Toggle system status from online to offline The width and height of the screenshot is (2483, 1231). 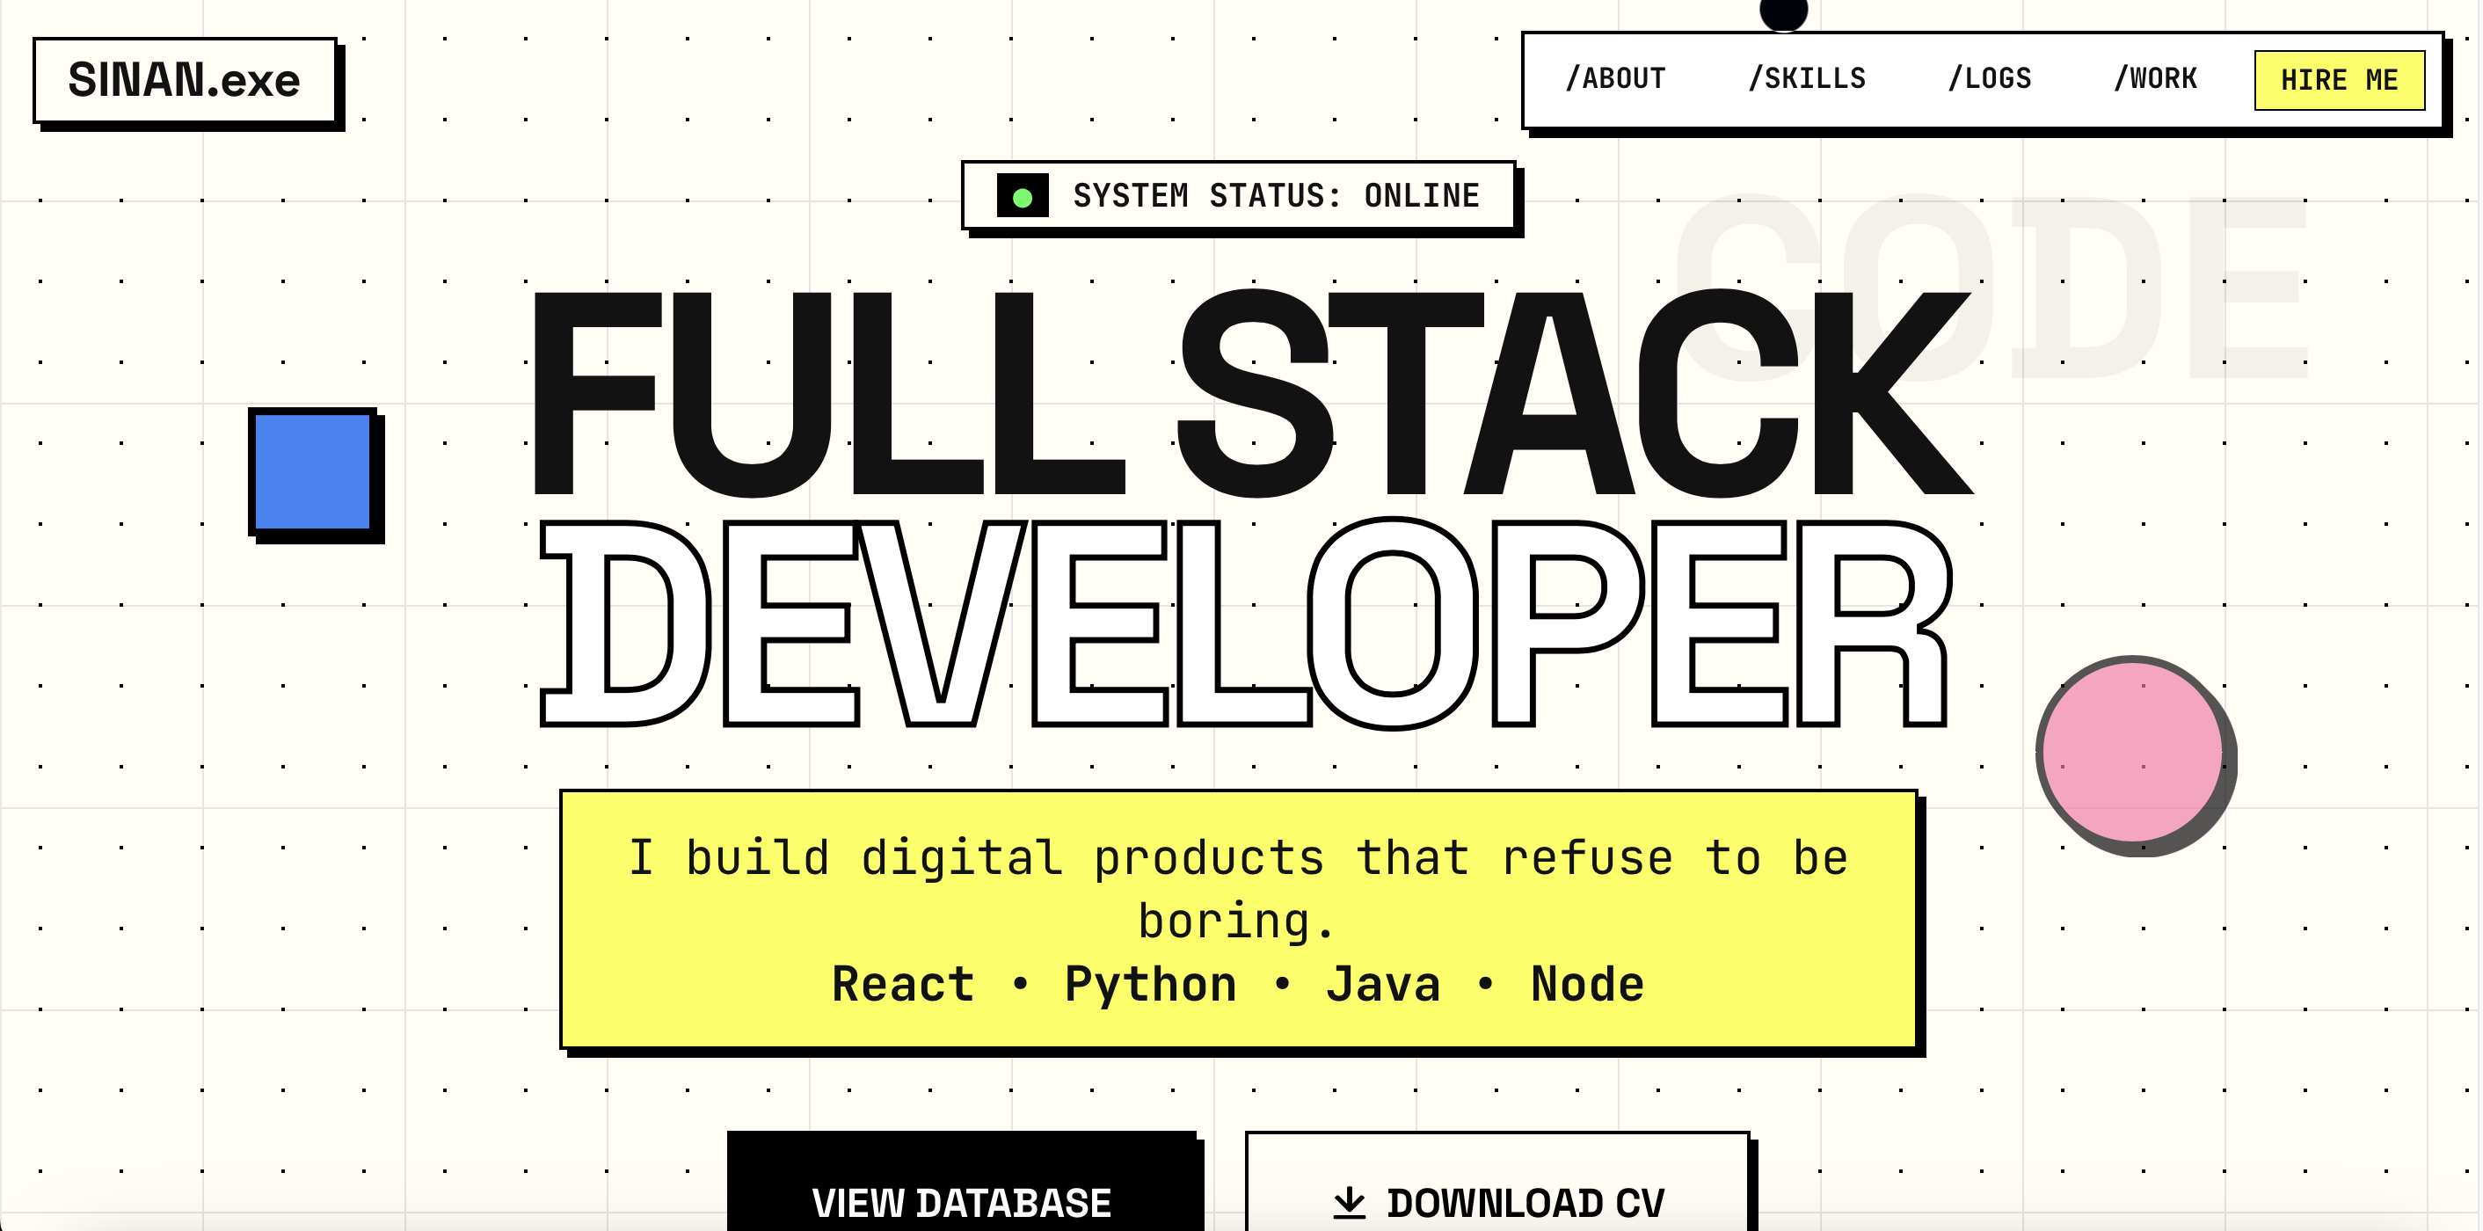(x=1239, y=196)
